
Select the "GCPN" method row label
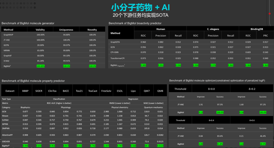[6, 45]
